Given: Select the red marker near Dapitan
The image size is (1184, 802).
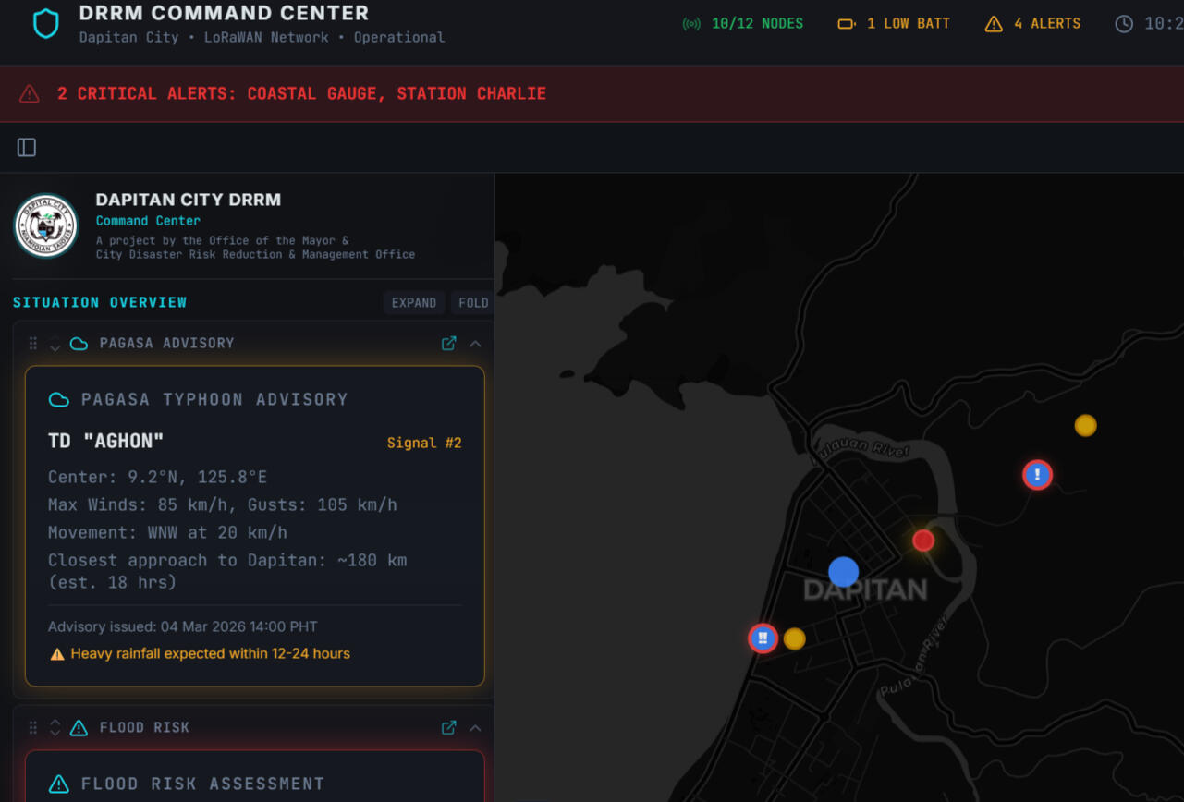Looking at the screenshot, I should 923,541.
